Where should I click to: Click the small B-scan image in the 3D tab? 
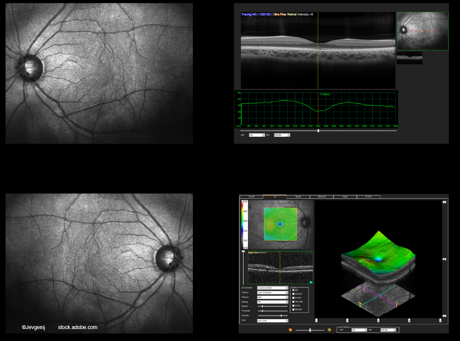(280, 267)
